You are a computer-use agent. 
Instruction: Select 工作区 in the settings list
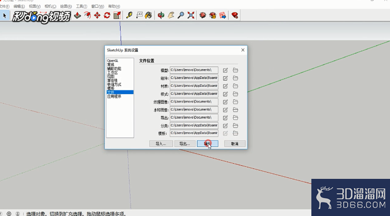pos(112,73)
